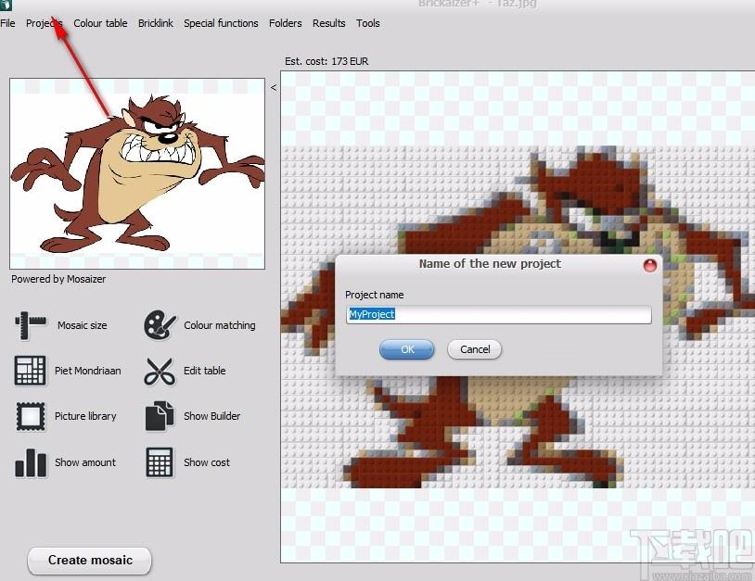Viewport: 755px width, 581px height.
Task: Open the Colour table menu
Action: coord(100,23)
